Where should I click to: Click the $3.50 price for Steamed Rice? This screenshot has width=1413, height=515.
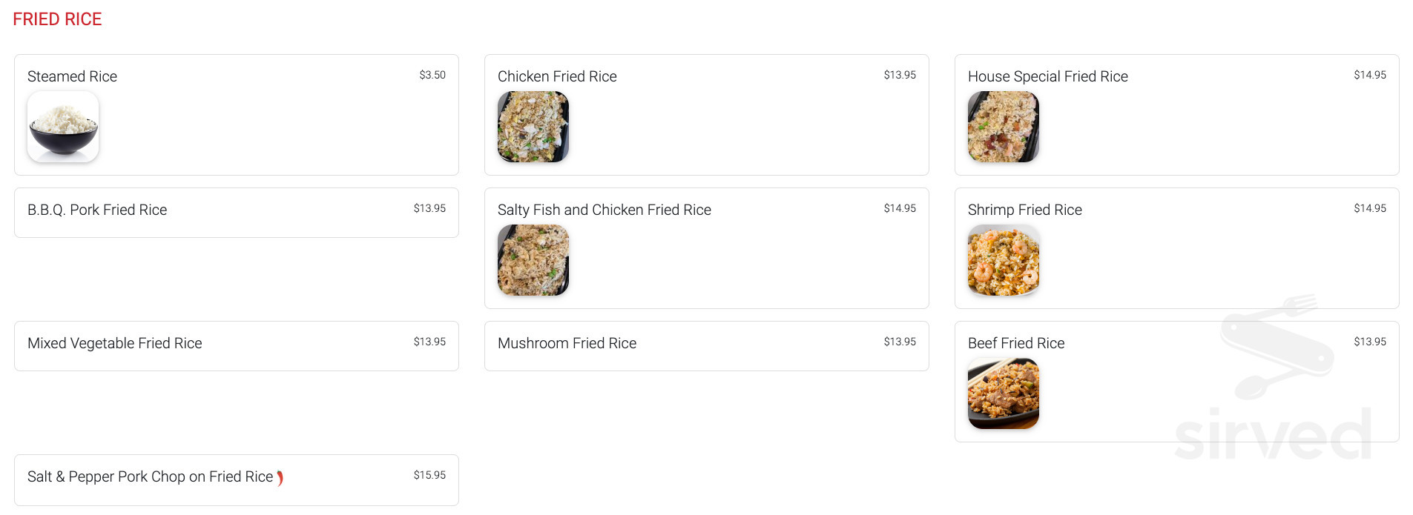[x=432, y=75]
